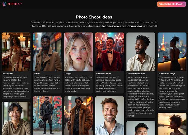Click the 'Discover a wide variety' intro text
Viewport: 188px width, 135px height.
(94, 24)
